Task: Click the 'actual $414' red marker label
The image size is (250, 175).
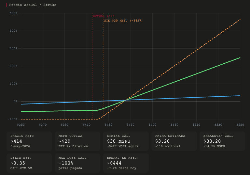Action: [104, 16]
